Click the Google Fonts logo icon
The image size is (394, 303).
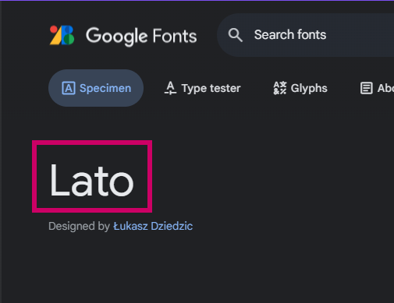coord(62,35)
